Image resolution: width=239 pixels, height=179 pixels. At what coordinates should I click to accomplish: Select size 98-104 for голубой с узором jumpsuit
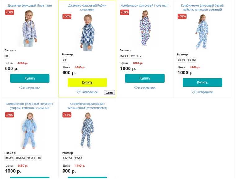20,158
